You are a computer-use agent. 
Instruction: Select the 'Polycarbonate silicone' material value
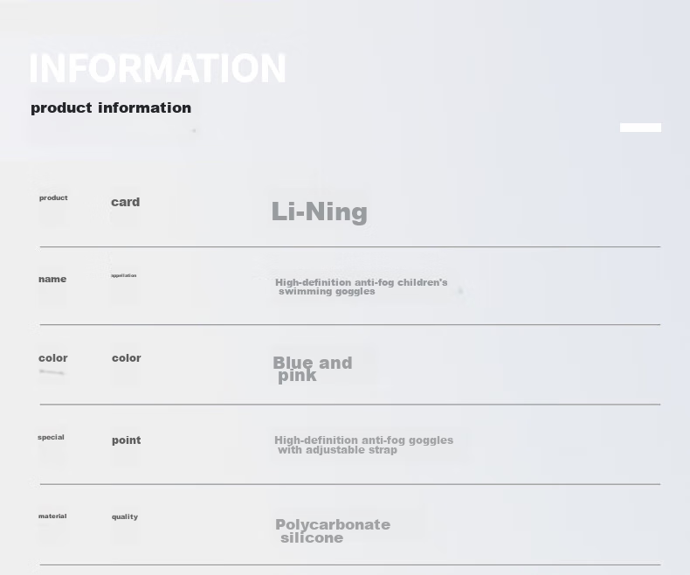tap(333, 530)
